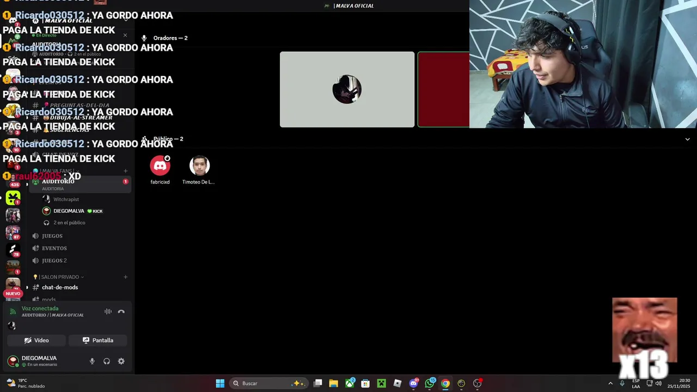Image resolution: width=697 pixels, height=392 pixels.
Task: Open weather widget showing 19°C
Action: [x=25, y=383]
